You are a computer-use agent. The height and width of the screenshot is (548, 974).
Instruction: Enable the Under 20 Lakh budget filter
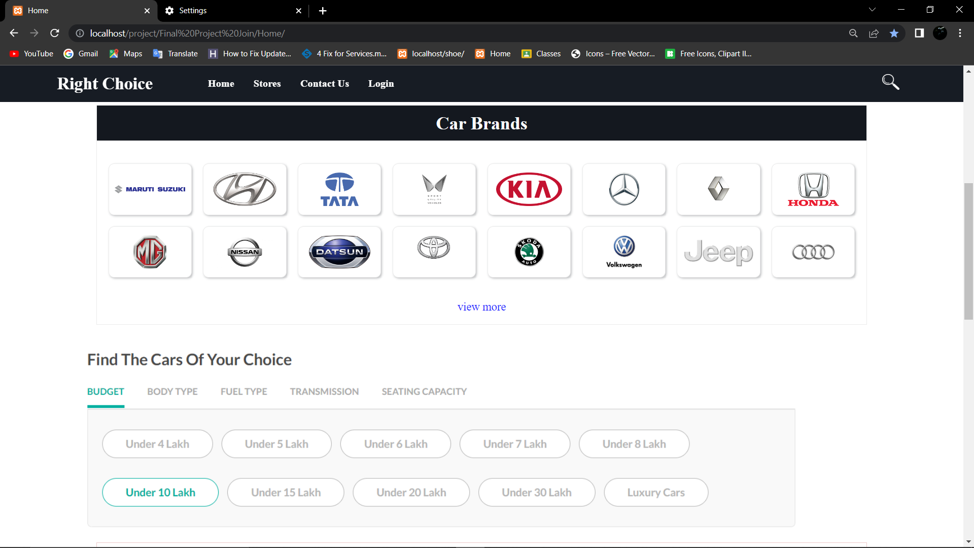pyautogui.click(x=411, y=492)
